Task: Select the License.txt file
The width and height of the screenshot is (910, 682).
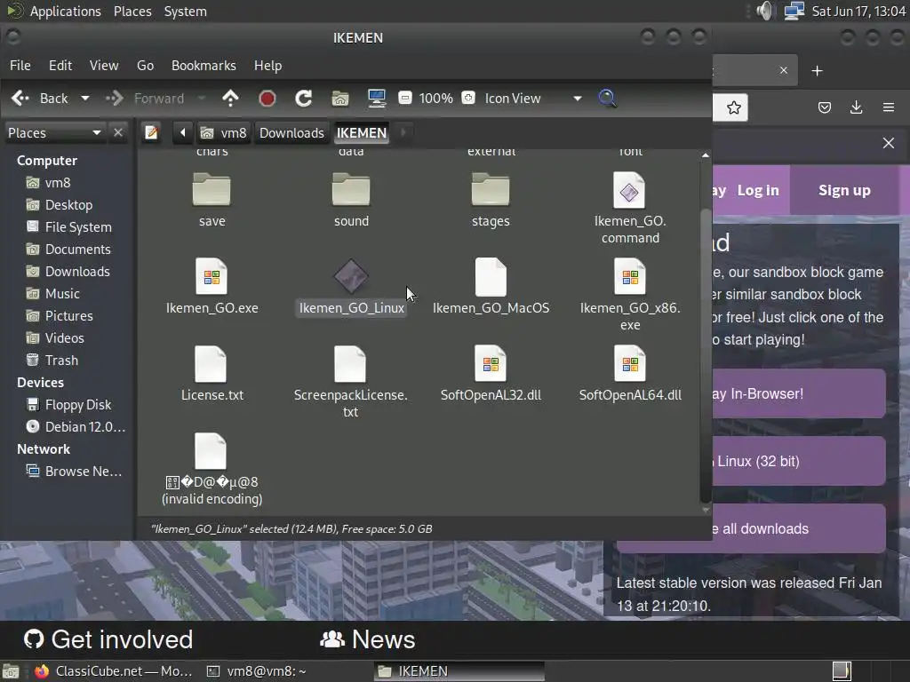Action: 212,374
